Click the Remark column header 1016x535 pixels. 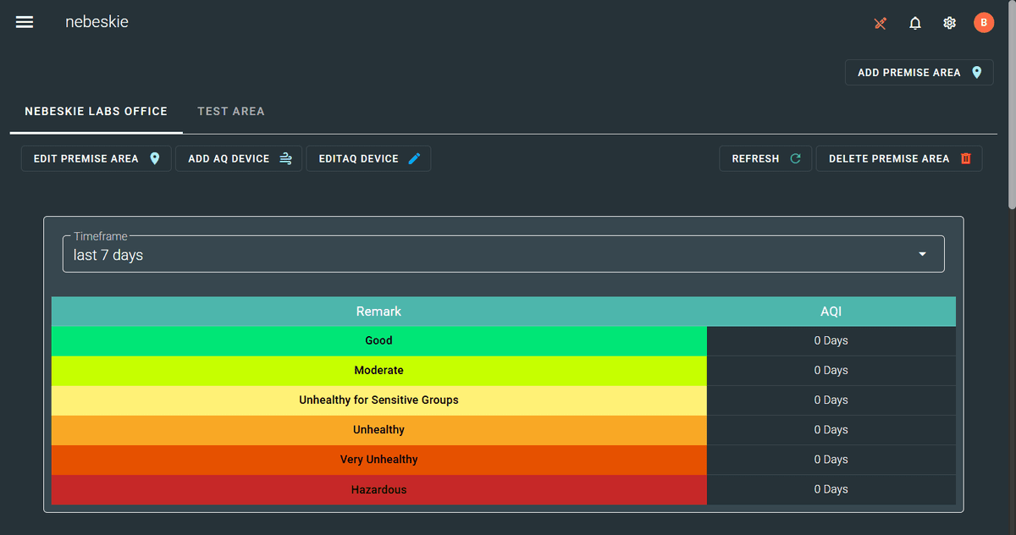tap(378, 312)
